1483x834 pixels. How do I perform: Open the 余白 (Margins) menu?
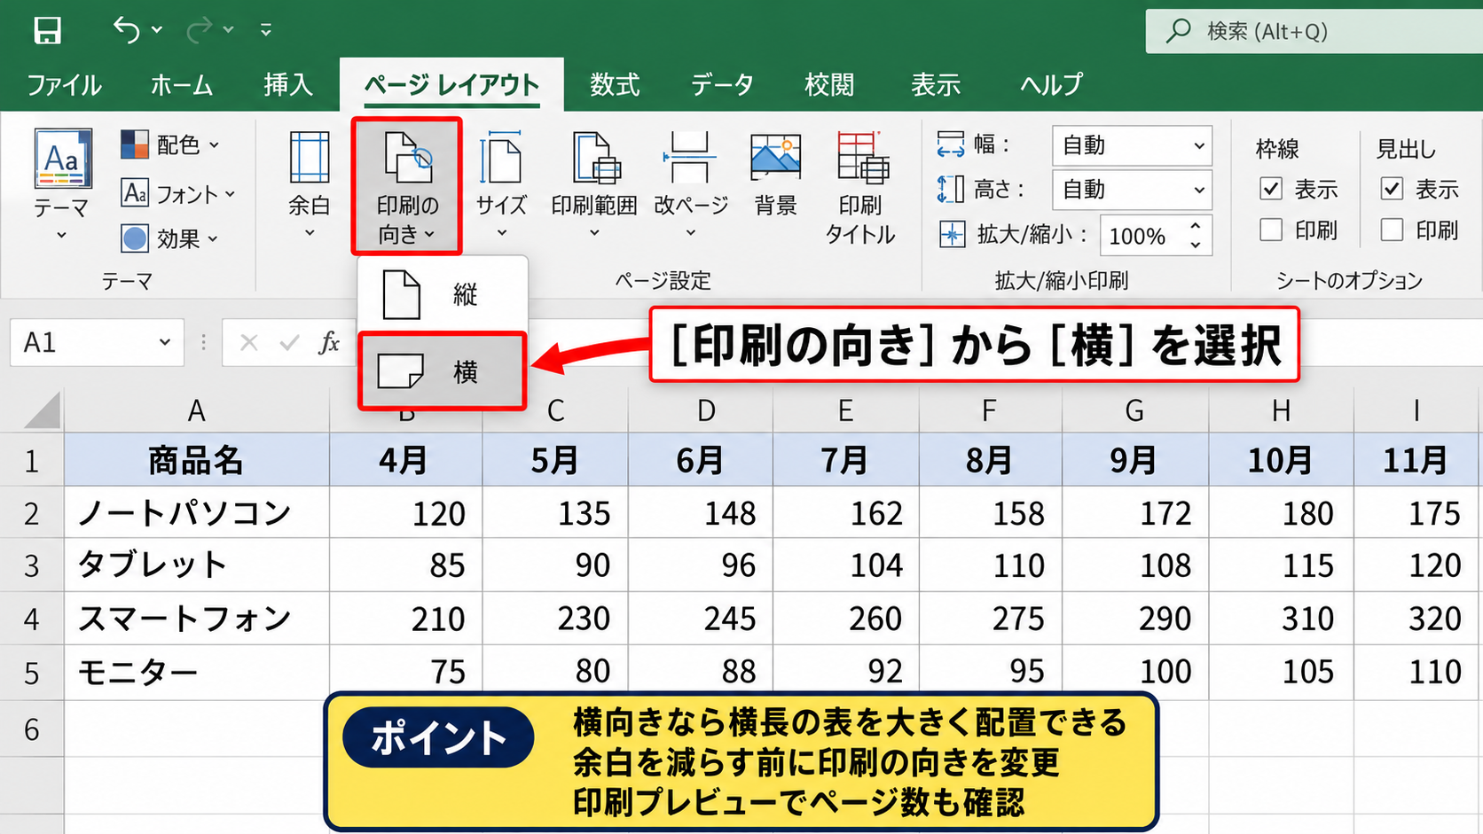click(x=310, y=185)
